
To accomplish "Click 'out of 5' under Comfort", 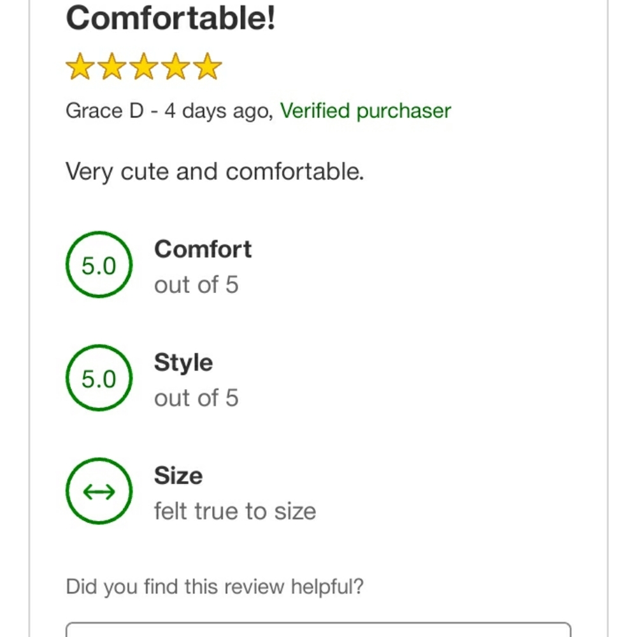I will [x=196, y=284].
